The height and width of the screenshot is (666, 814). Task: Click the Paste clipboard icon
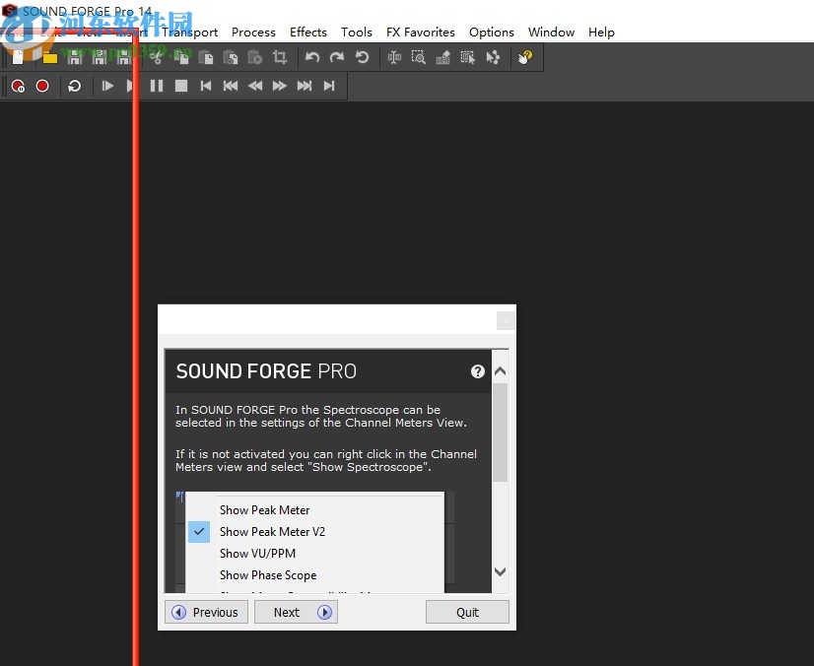coord(206,57)
